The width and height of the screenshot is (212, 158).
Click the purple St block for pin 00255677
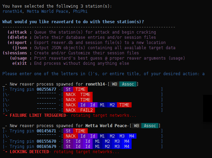click(68, 89)
